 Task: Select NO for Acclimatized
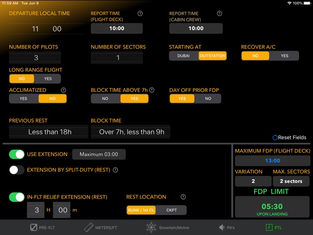[x=53, y=99]
